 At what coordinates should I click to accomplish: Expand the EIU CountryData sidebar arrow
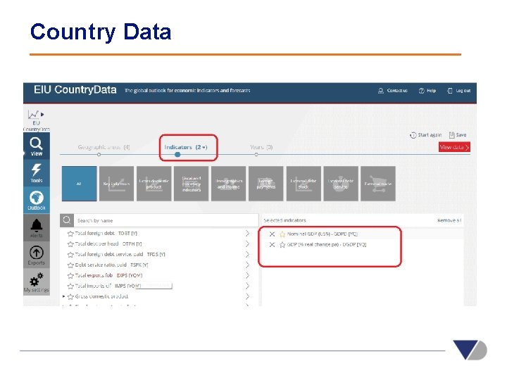pyautogui.click(x=42, y=115)
